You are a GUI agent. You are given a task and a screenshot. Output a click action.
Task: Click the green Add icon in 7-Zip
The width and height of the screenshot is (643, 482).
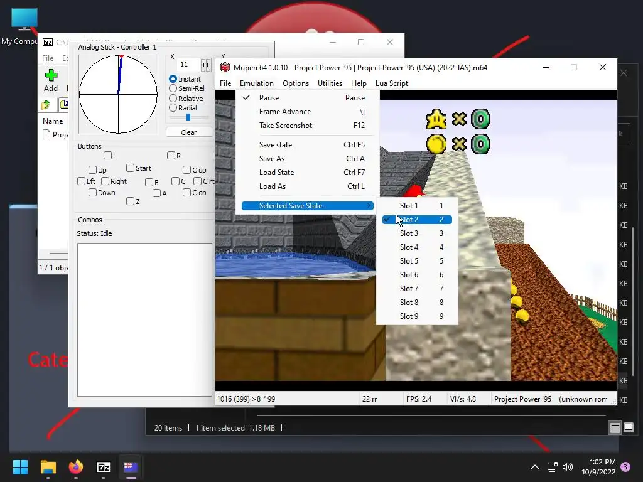pos(51,75)
